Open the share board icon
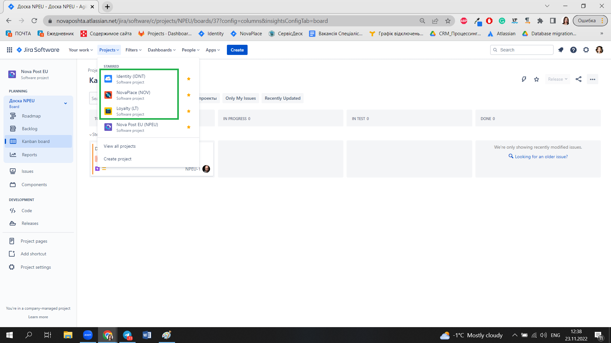This screenshot has height=343, width=611. click(579, 79)
